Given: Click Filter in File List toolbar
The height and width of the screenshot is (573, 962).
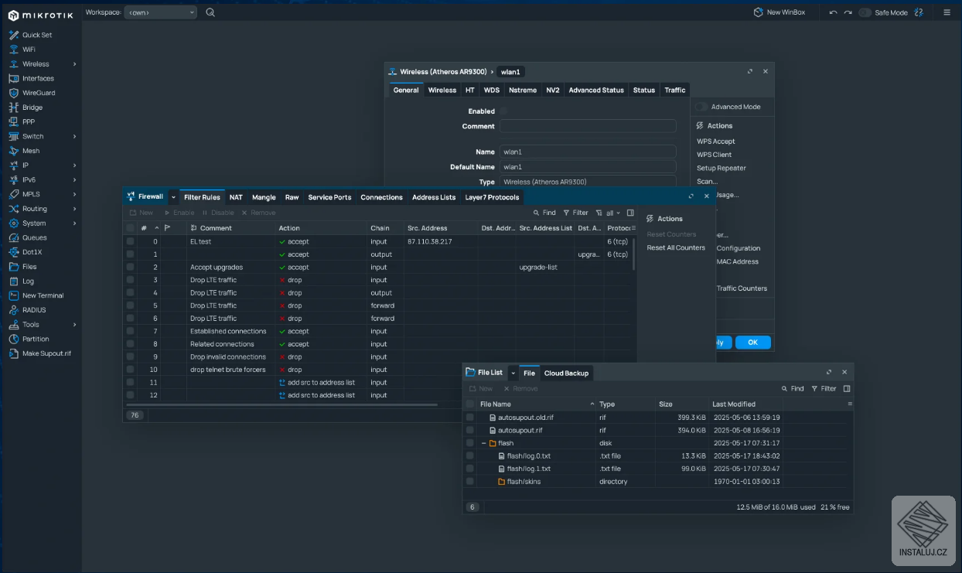Looking at the screenshot, I should pos(824,389).
